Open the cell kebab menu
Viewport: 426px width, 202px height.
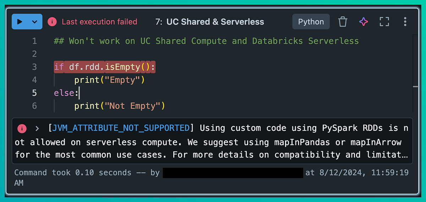(405, 22)
